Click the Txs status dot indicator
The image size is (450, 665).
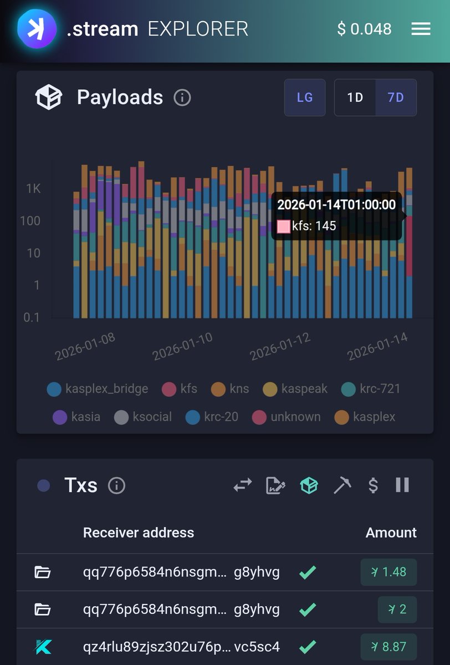coord(43,486)
